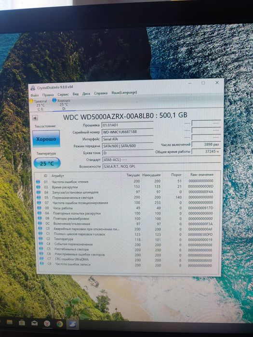The height and width of the screenshot is (337, 253).
Task: Click the status dot for События переназначения
Action: pyautogui.click(x=41, y=244)
